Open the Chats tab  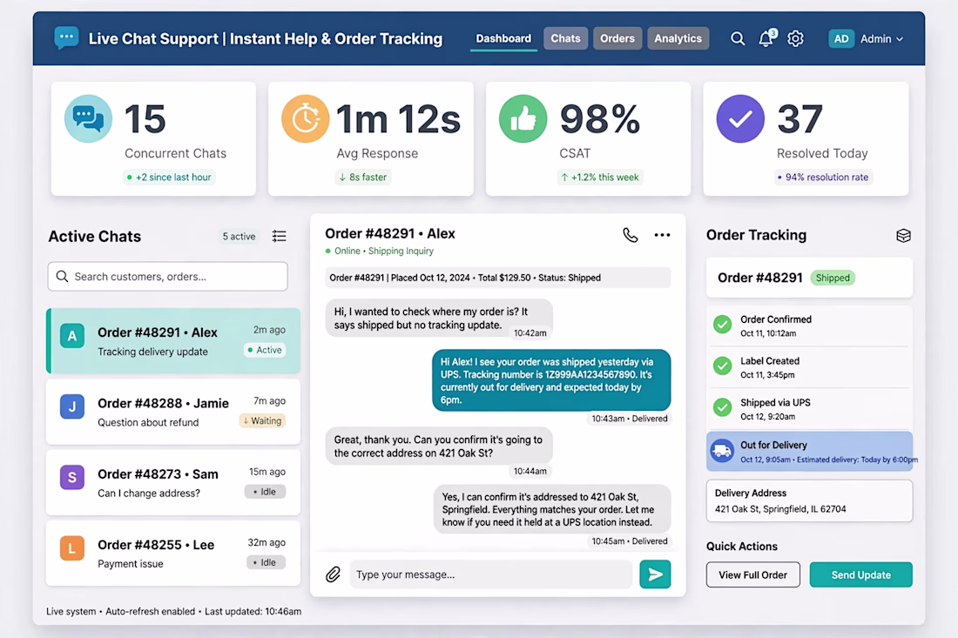point(566,38)
